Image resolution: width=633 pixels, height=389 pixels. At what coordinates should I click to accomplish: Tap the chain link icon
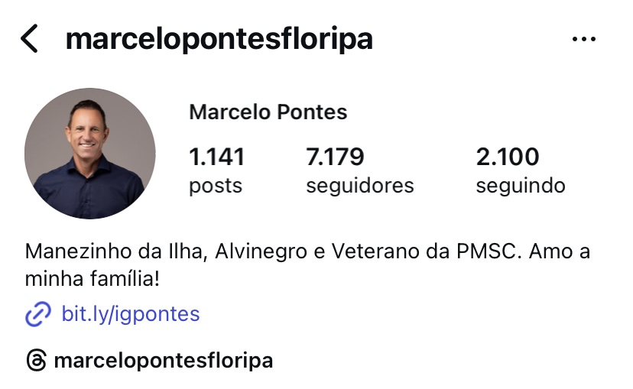[x=38, y=314]
